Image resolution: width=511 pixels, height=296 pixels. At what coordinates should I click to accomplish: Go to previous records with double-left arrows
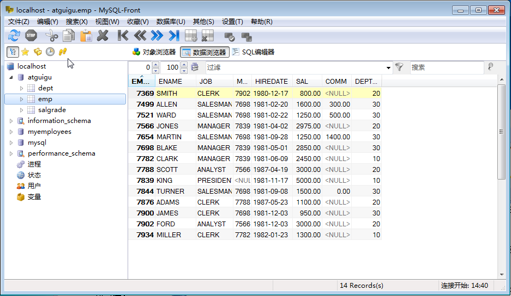[x=140, y=35]
